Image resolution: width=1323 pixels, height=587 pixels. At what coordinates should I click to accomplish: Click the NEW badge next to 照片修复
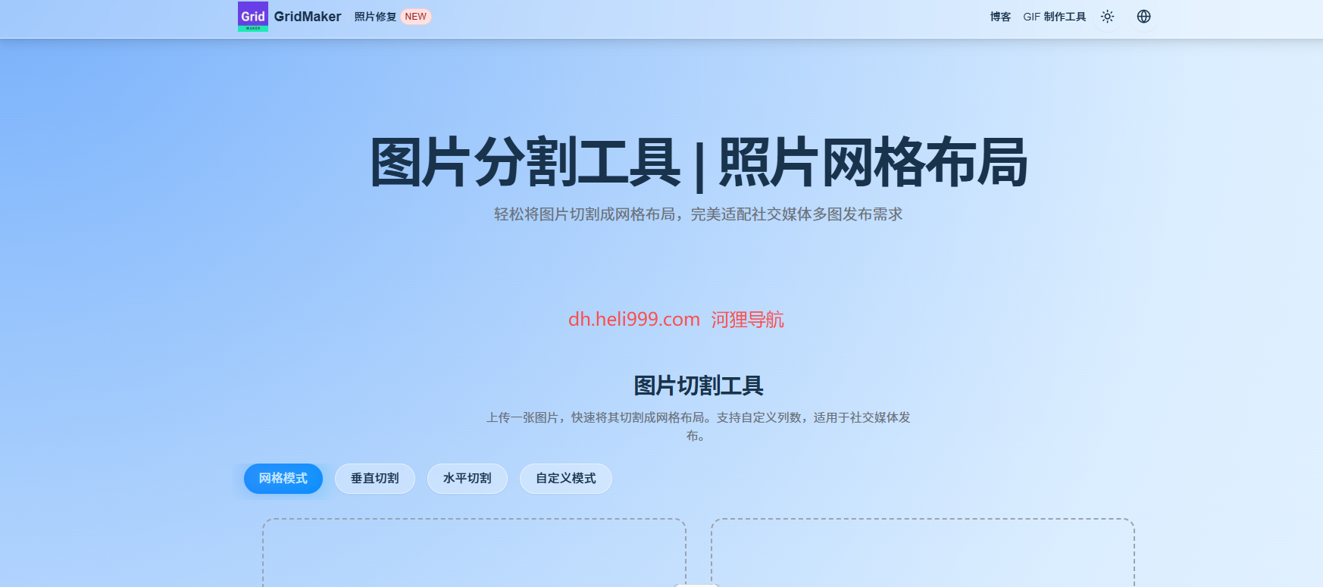415,17
